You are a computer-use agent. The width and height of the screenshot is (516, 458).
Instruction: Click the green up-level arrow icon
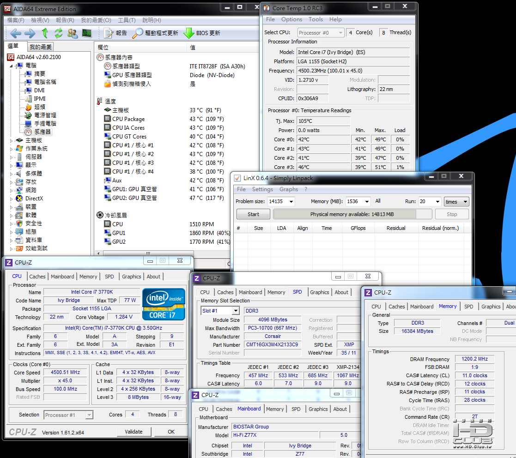45,33
